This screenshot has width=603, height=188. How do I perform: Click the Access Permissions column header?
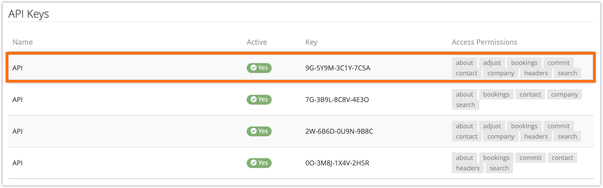coord(484,42)
